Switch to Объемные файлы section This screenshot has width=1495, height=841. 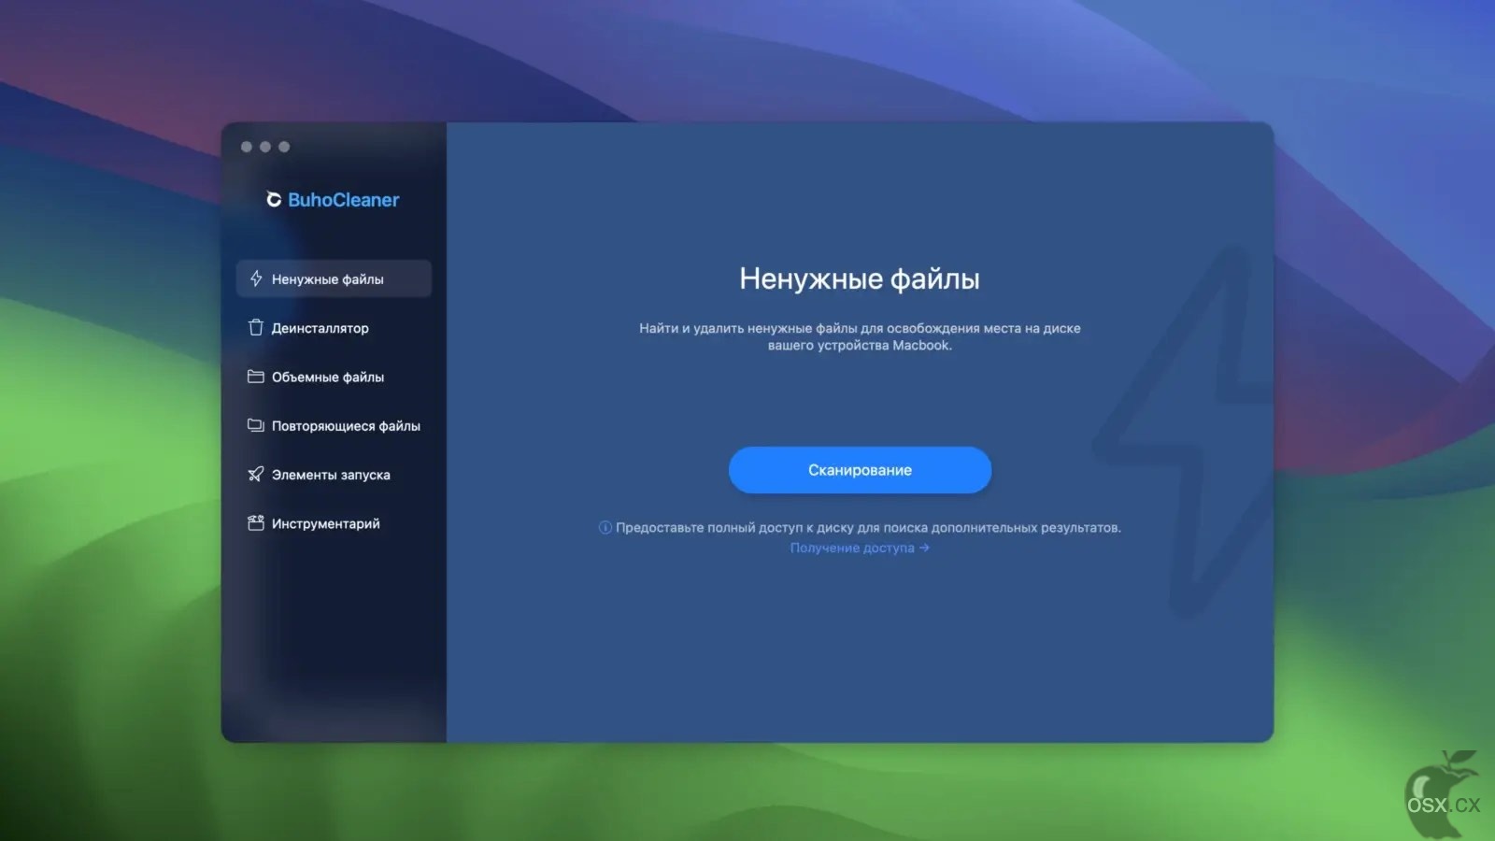334,377
